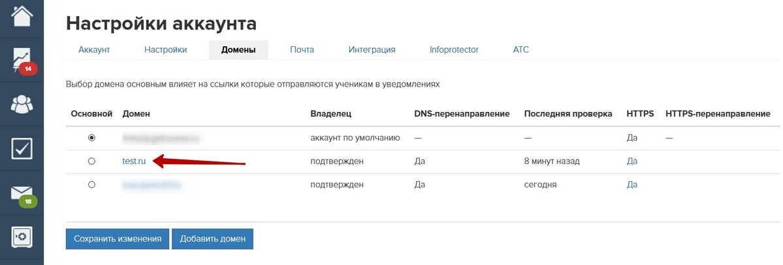
Task: Switch to the Настройки tab
Action: (x=165, y=50)
